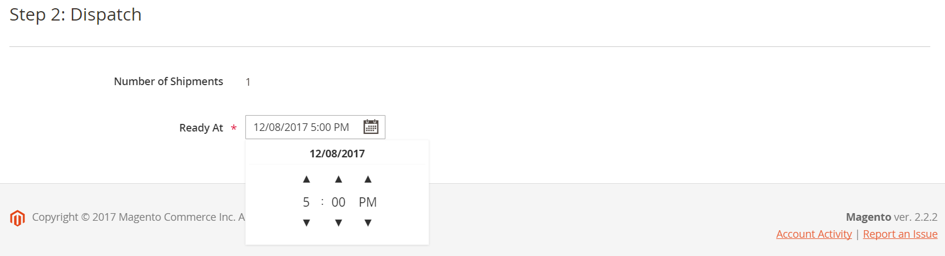Open the calendar picker icon
The height and width of the screenshot is (256, 945).
(x=371, y=127)
